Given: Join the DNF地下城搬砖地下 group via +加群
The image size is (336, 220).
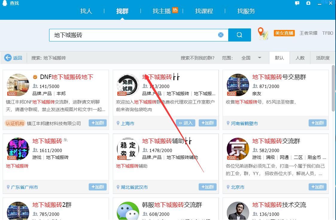Looking at the screenshot, I should (x=98, y=123).
